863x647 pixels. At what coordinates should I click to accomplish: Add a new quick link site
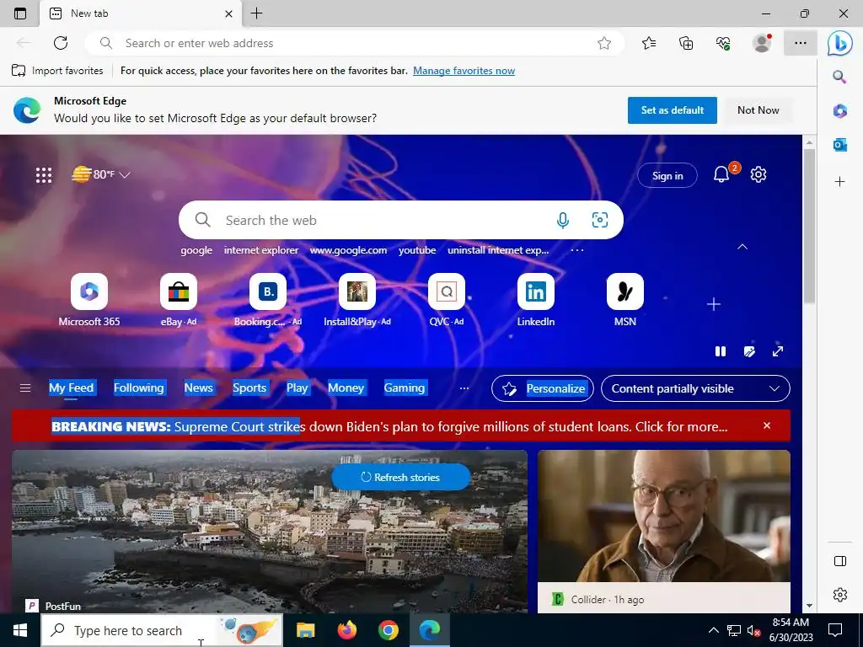pyautogui.click(x=713, y=303)
